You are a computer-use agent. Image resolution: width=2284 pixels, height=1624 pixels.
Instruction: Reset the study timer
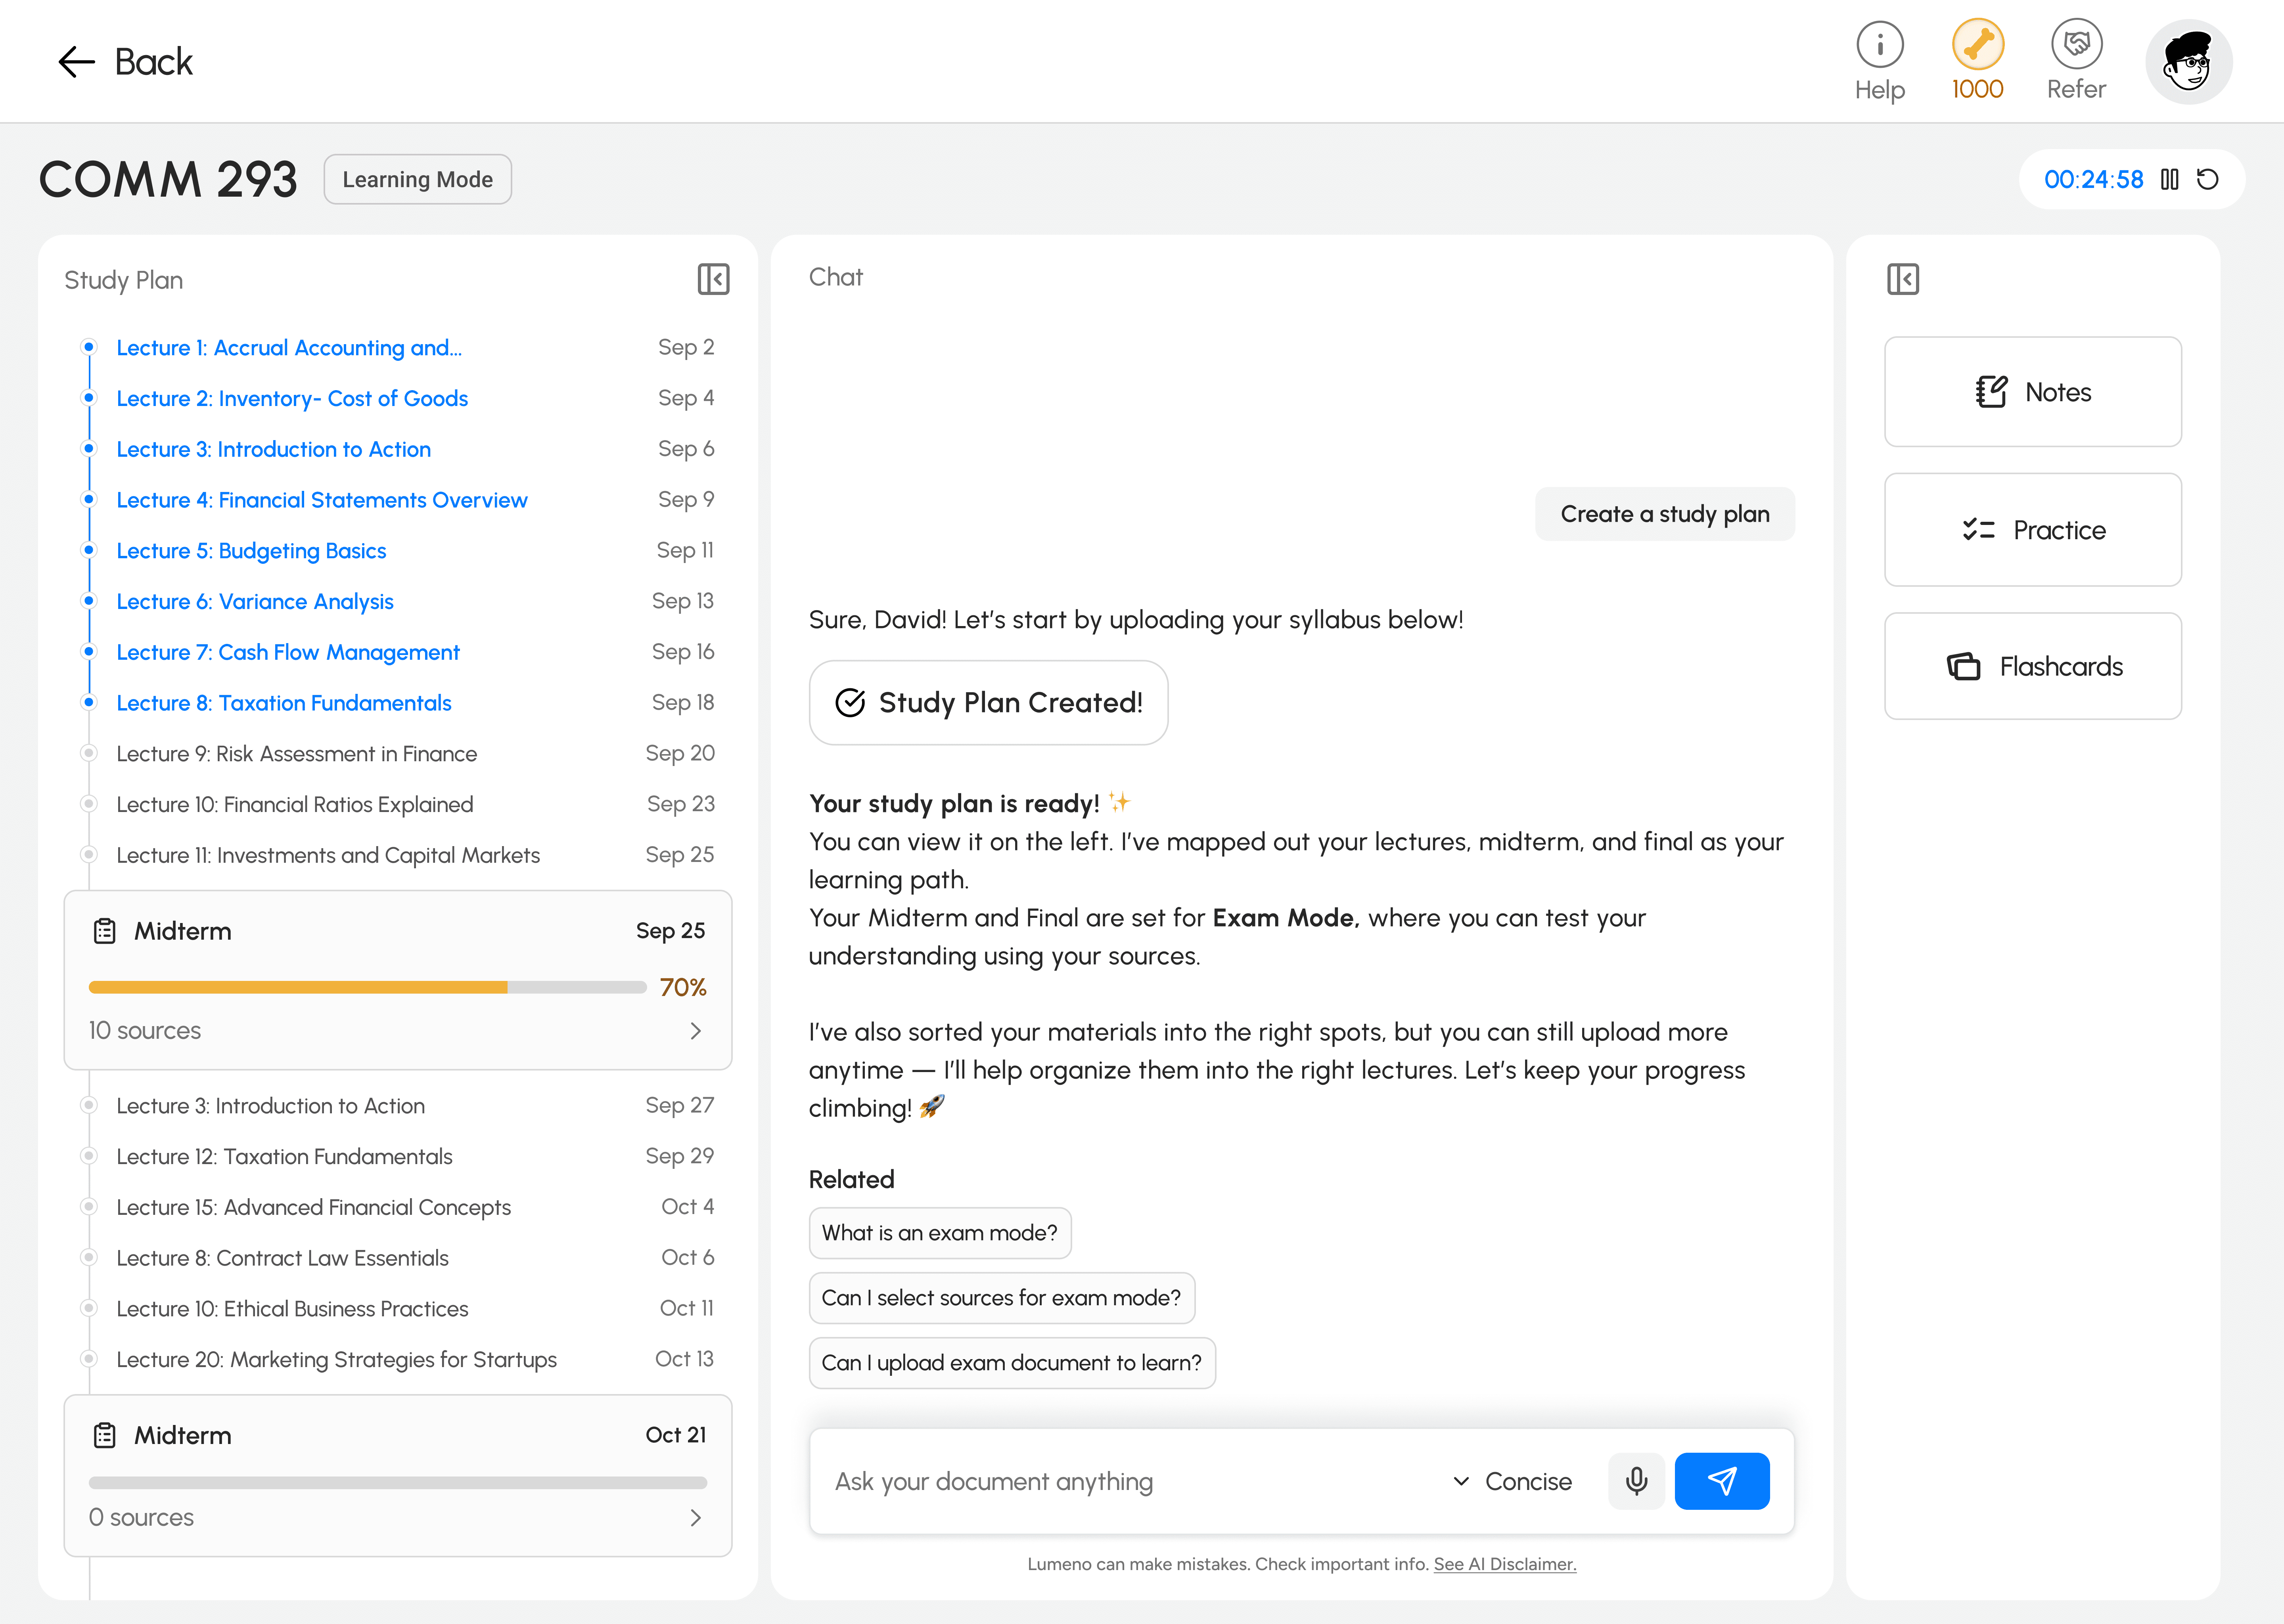coord(2207,179)
